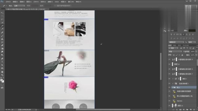198x111 pixels.
Task: Click the foreground color swatch
Action: [x=2, y=80]
